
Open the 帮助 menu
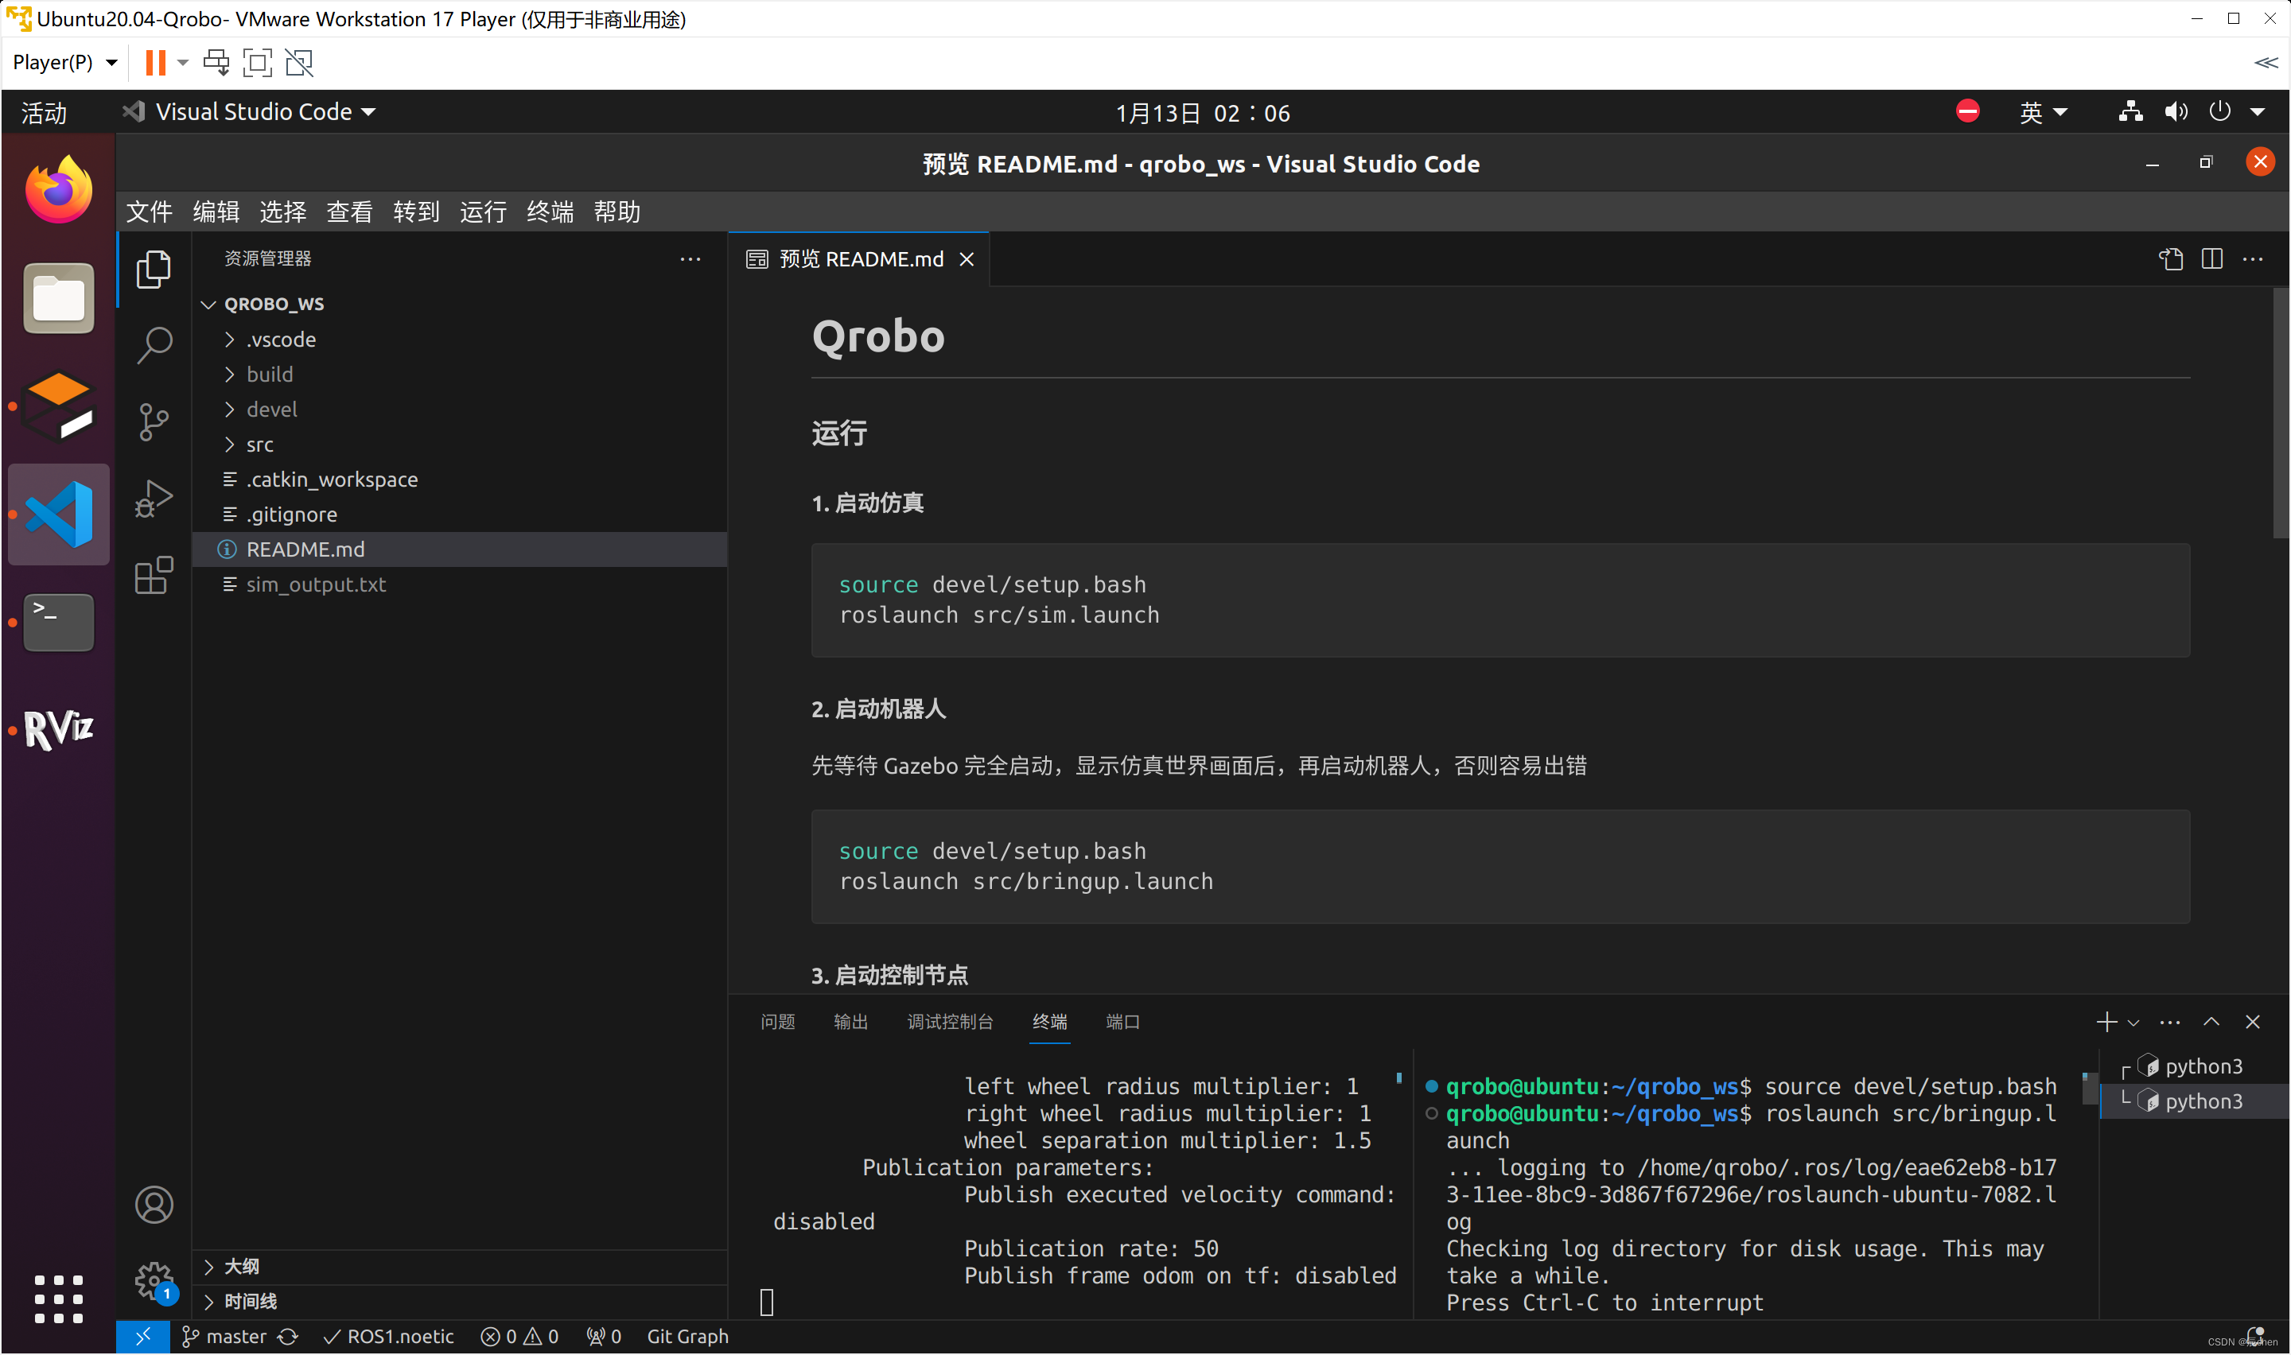(x=617, y=212)
